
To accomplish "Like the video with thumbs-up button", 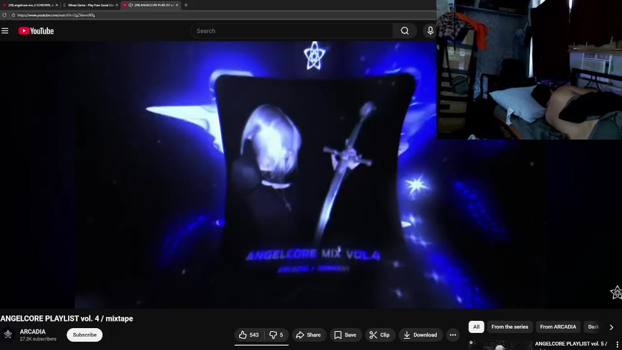I will [249, 335].
